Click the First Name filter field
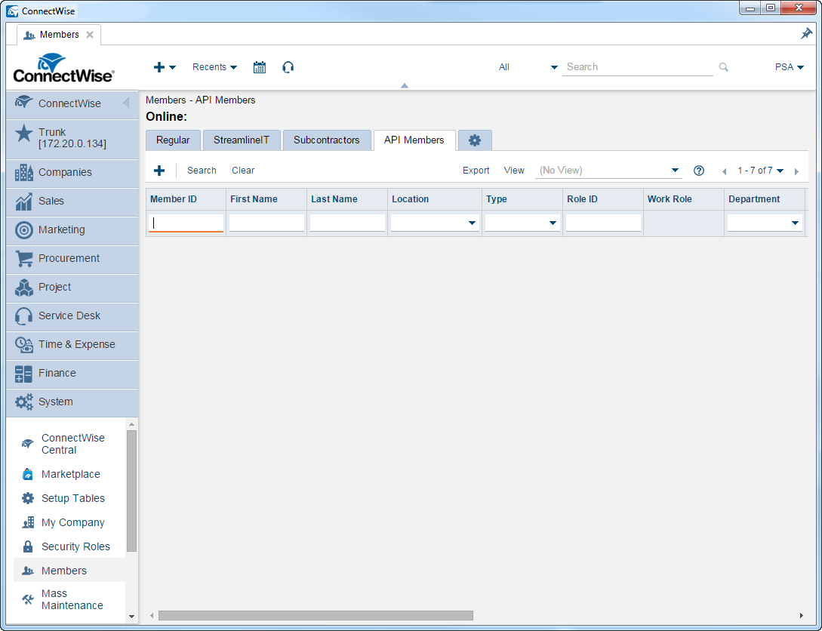The image size is (822, 631). (266, 223)
